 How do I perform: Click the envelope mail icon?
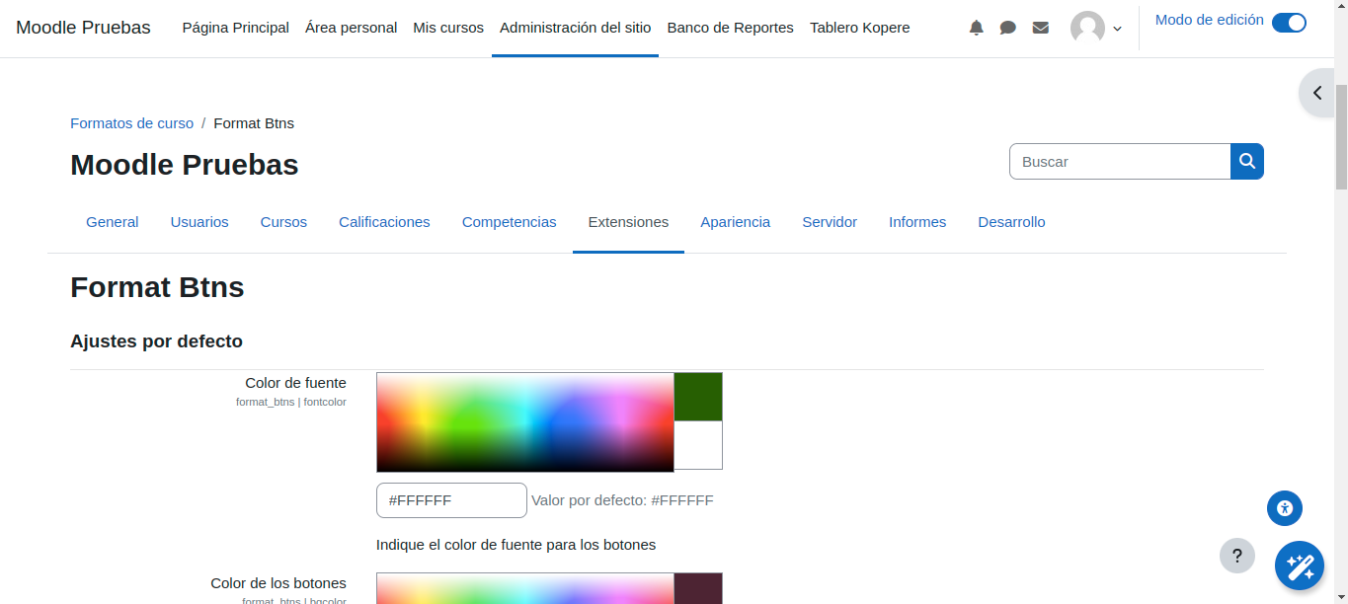1041,28
